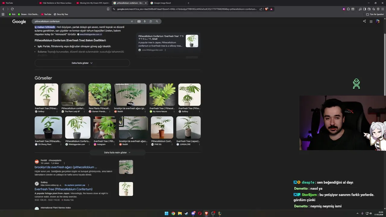Open Opera from the taskbar

pyautogui.click(x=200, y=213)
